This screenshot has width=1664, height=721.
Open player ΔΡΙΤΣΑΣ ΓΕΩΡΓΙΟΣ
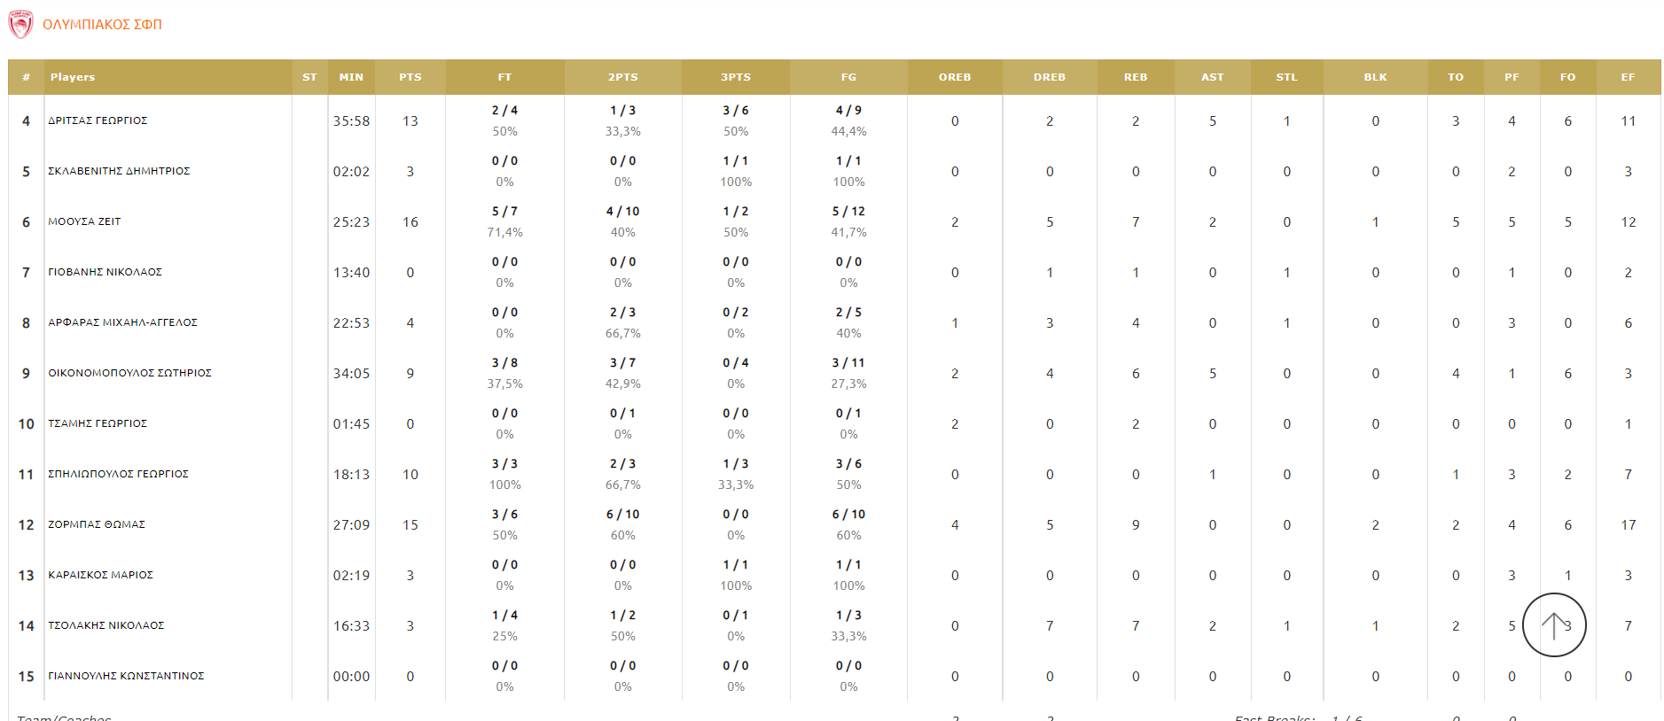(x=98, y=120)
